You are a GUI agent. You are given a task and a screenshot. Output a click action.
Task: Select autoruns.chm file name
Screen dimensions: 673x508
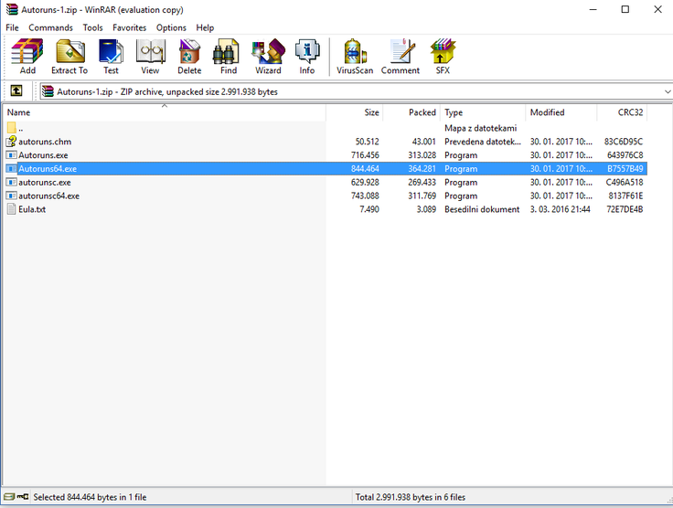pyautogui.click(x=45, y=142)
